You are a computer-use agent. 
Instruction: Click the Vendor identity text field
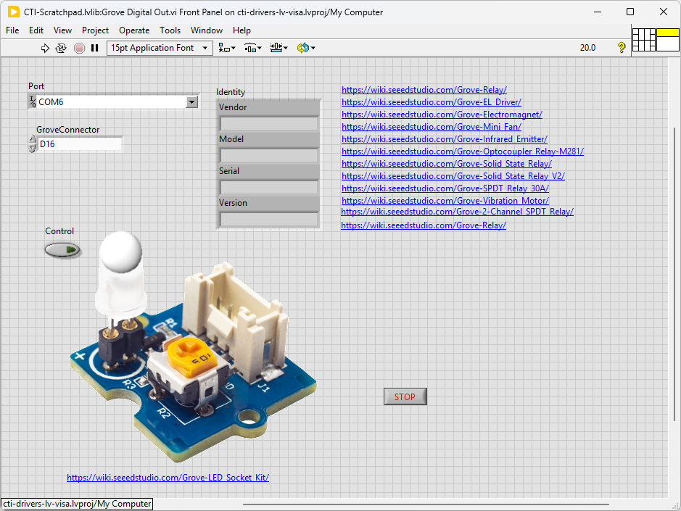tap(269, 123)
